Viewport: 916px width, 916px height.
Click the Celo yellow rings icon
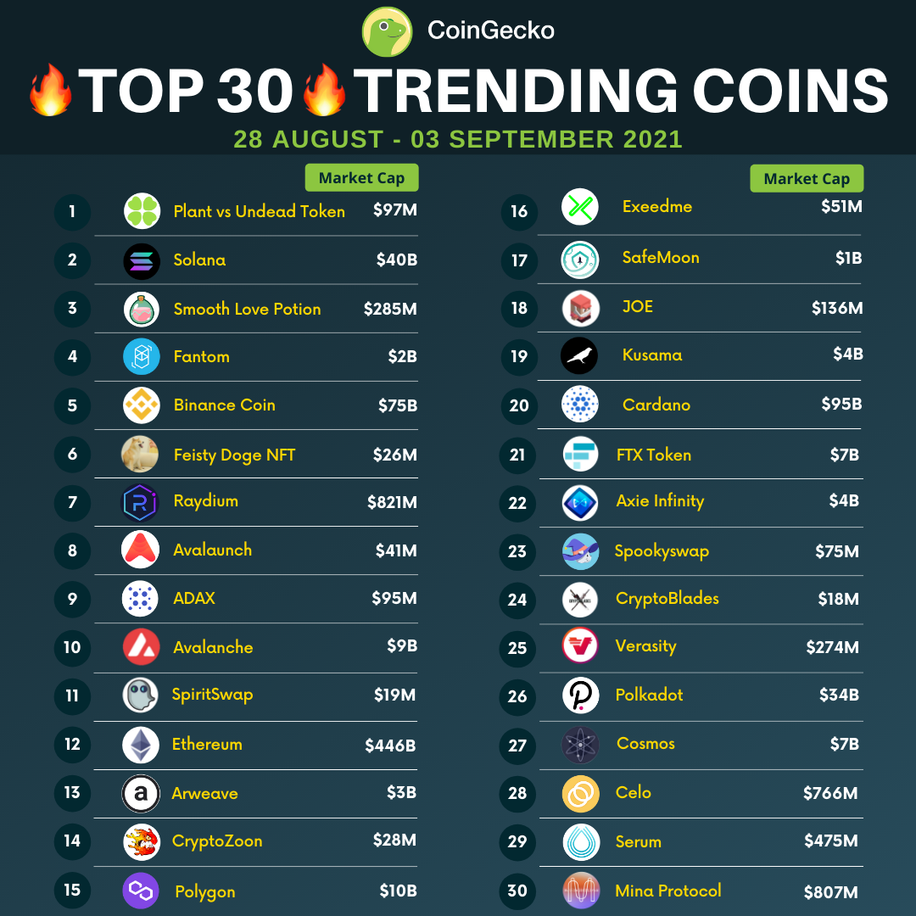[581, 794]
